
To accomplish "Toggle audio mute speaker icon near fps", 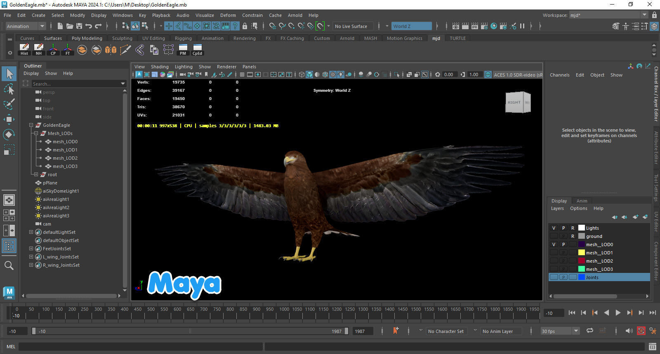I will point(629,331).
